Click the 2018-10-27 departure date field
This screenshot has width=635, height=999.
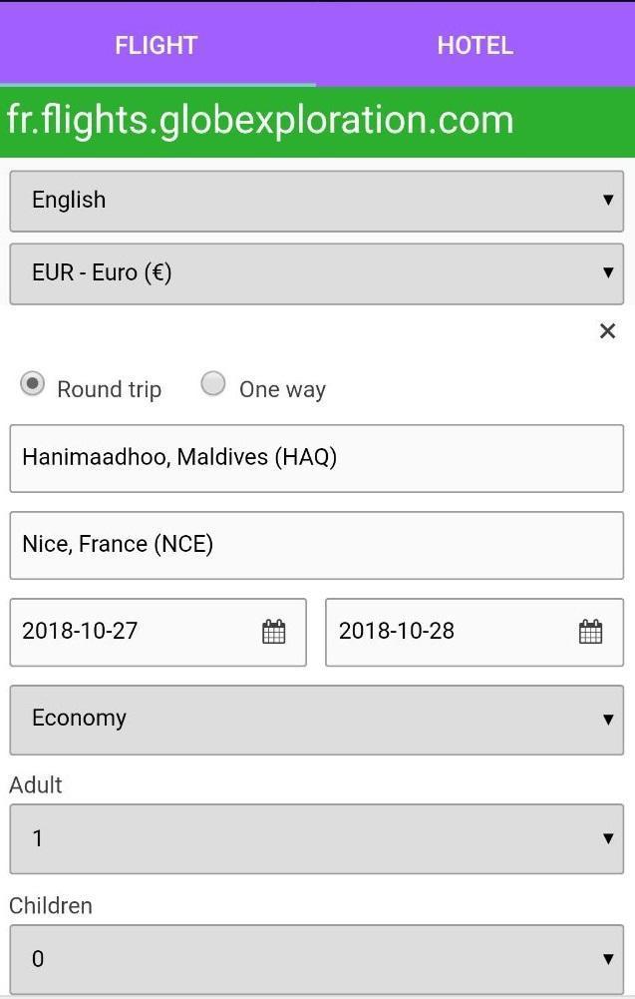[130, 632]
